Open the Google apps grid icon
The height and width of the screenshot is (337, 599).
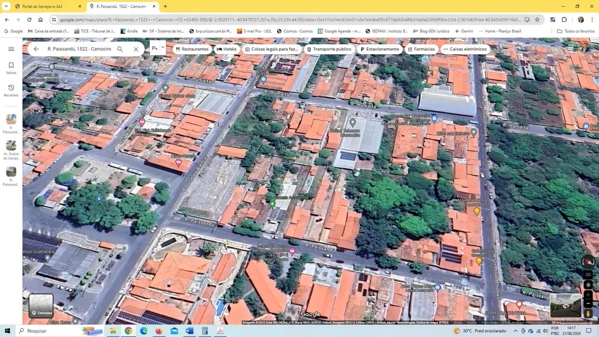click(x=571, y=47)
